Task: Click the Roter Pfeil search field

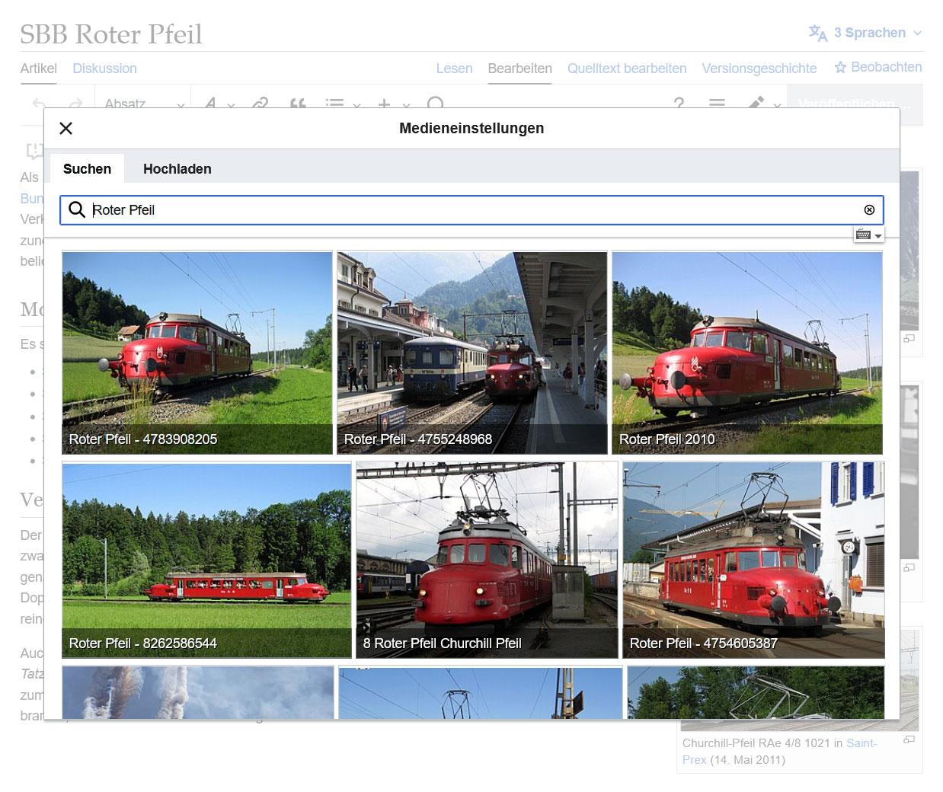Action: pyautogui.click(x=472, y=210)
